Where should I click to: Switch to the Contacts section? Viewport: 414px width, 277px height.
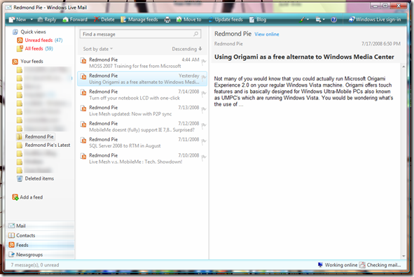40,235
